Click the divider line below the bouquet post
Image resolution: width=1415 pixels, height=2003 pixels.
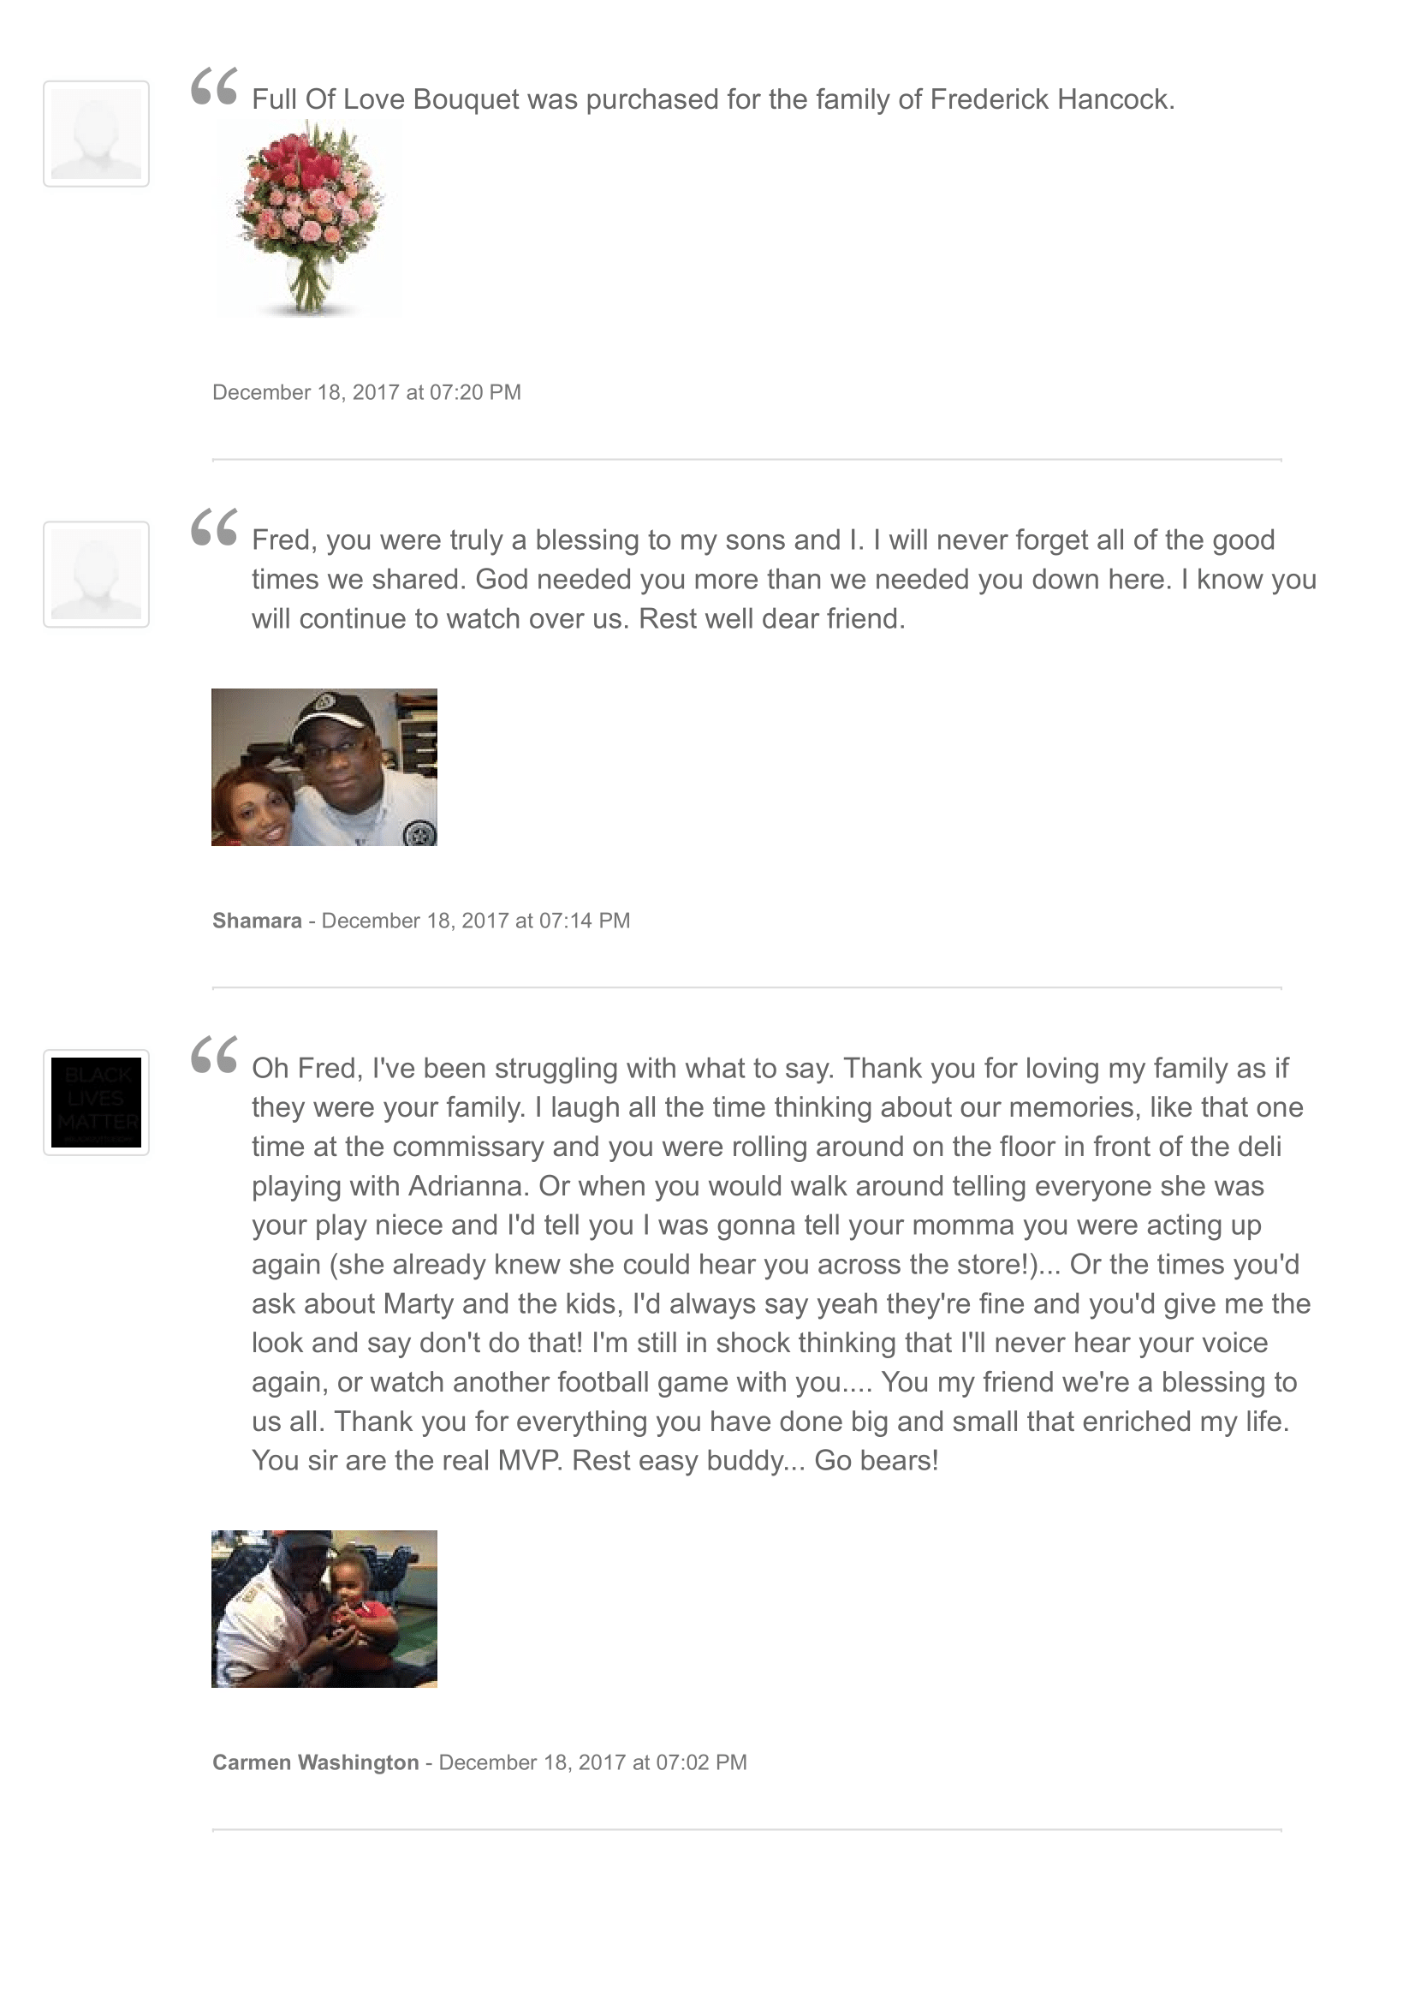[746, 460]
